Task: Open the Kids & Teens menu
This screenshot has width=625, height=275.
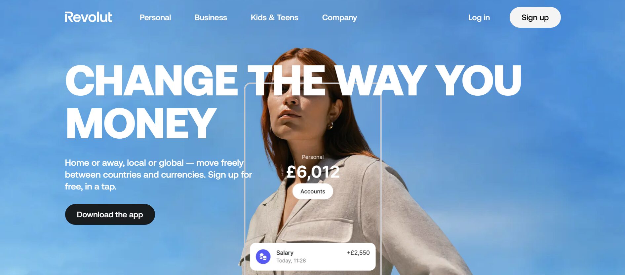Action: coord(274,17)
